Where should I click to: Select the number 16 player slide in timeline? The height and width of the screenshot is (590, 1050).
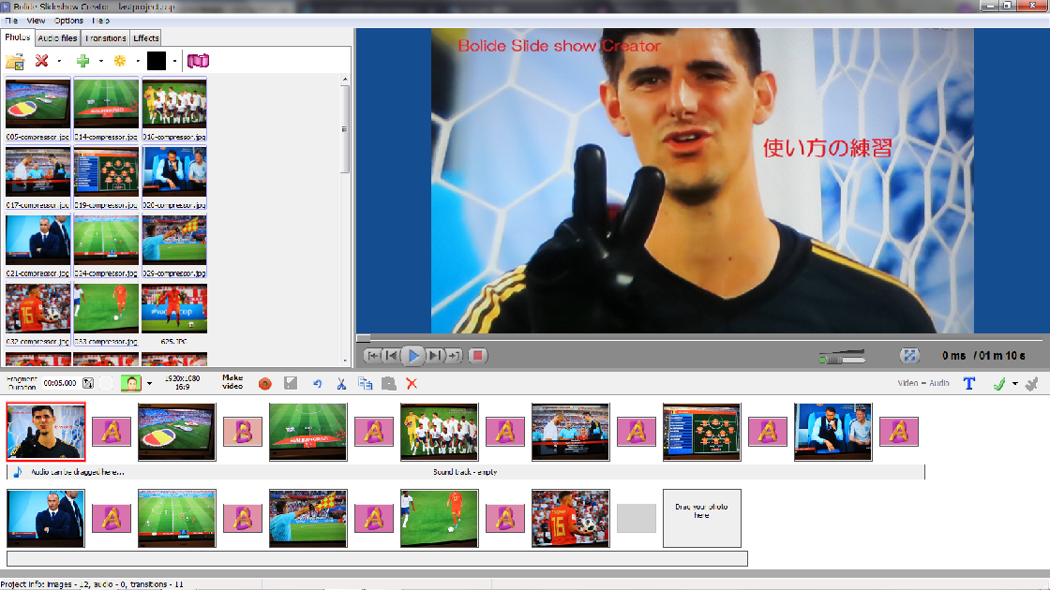coord(571,518)
